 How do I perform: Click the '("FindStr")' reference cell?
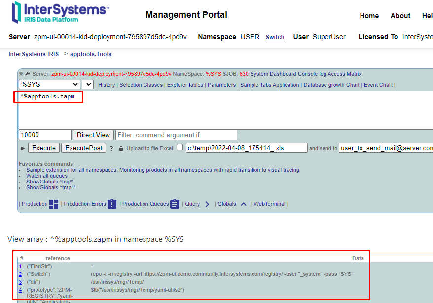coord(39,267)
